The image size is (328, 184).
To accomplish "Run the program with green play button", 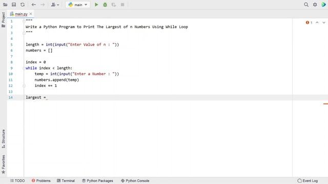I will [96, 5].
